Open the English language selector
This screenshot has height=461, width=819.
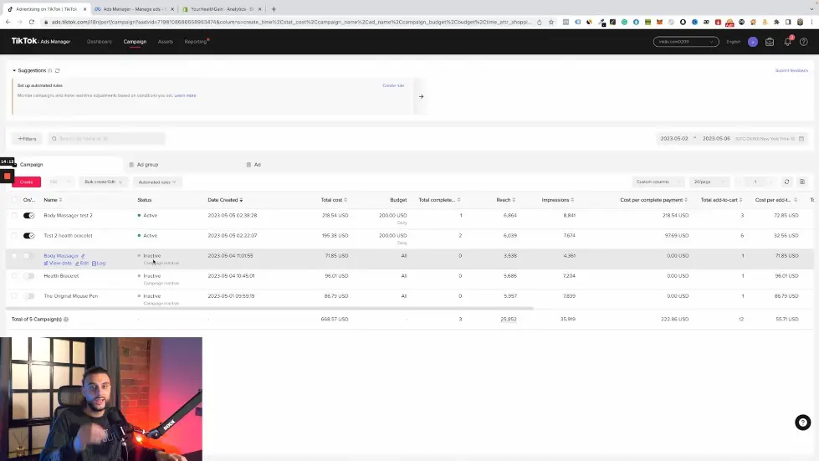click(733, 42)
